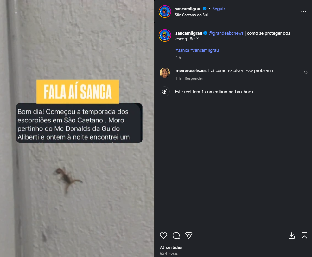Viewport: 312px width, 257px height.
Task: Open the sancamilgrau avatar beside the caption
Action: click(x=165, y=36)
